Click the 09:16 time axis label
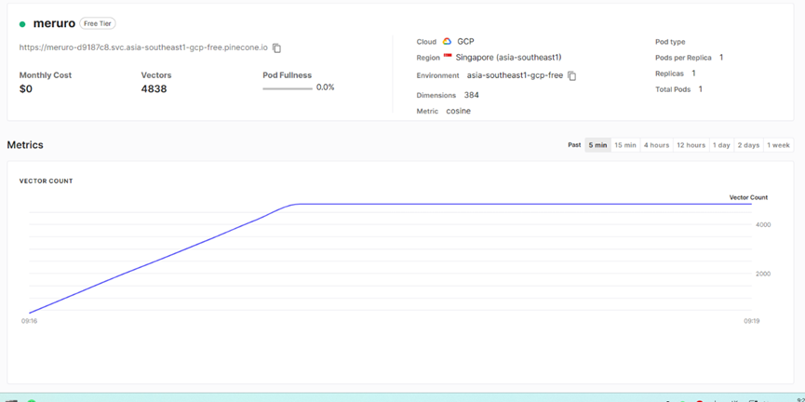805x402 pixels. tap(29, 321)
